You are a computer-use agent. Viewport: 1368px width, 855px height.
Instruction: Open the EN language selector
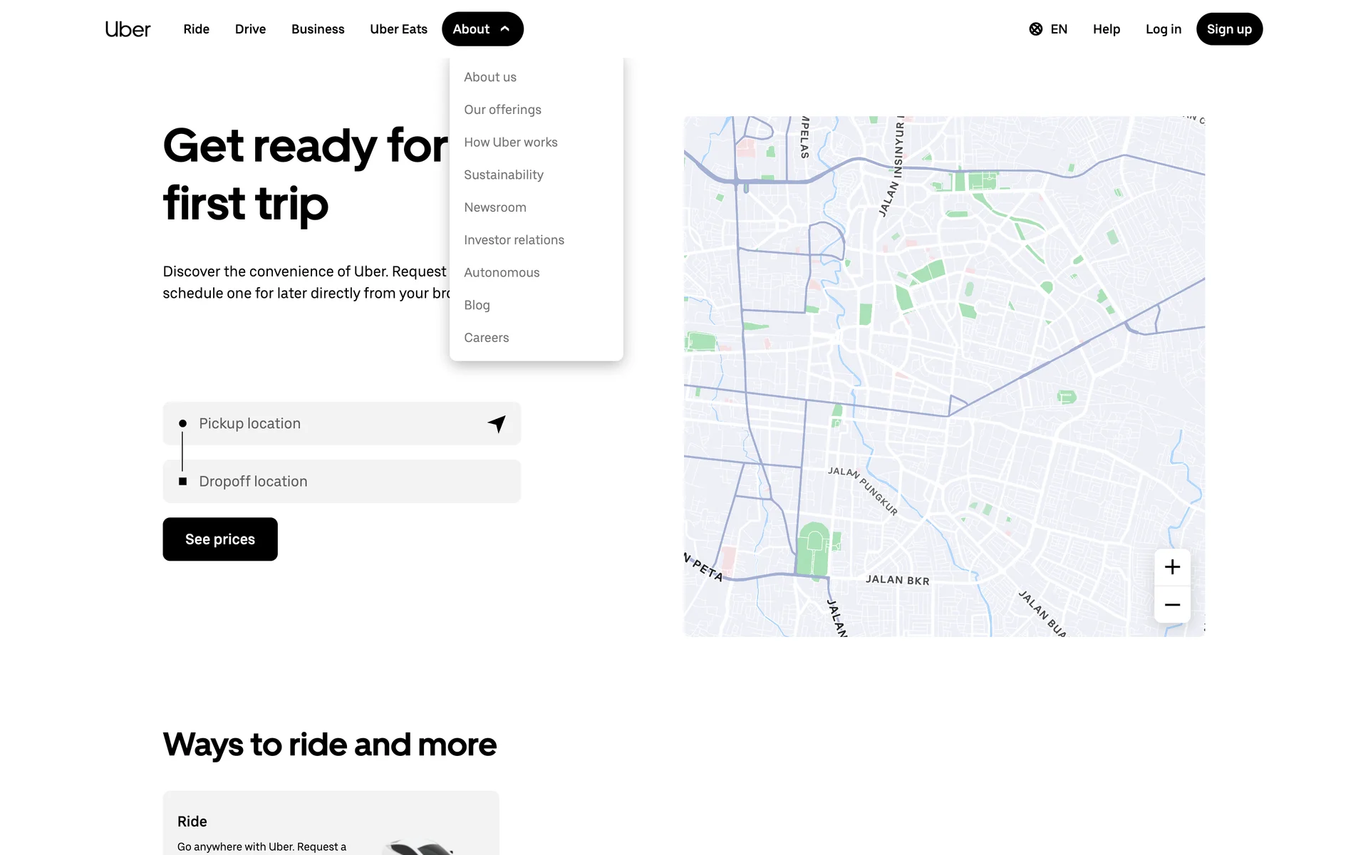(1058, 29)
